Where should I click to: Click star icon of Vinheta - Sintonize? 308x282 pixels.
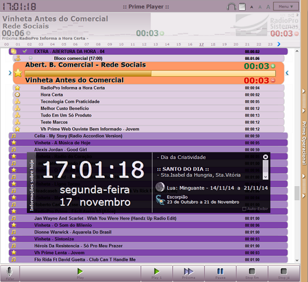click(14, 239)
